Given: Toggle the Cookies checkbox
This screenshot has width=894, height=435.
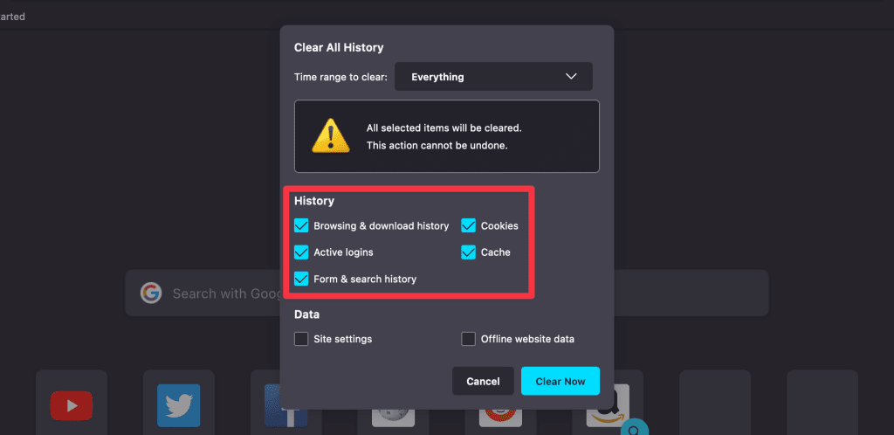Looking at the screenshot, I should pyautogui.click(x=468, y=225).
